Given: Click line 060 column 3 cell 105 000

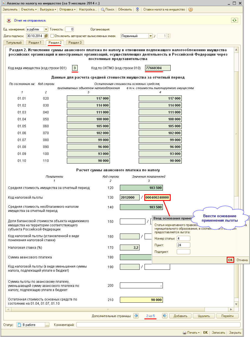Looking at the screenshot, I should tap(88, 126).
